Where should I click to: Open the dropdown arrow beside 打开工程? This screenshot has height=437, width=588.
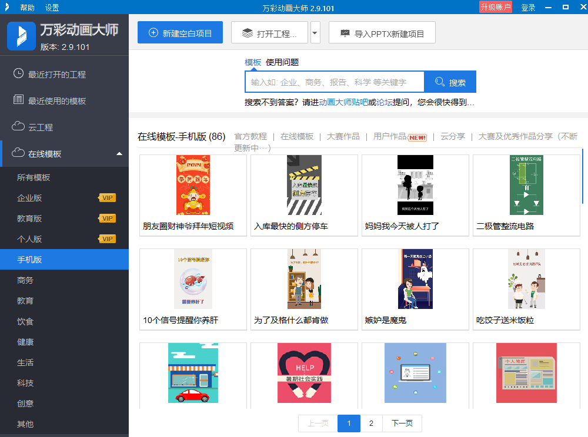[315, 32]
